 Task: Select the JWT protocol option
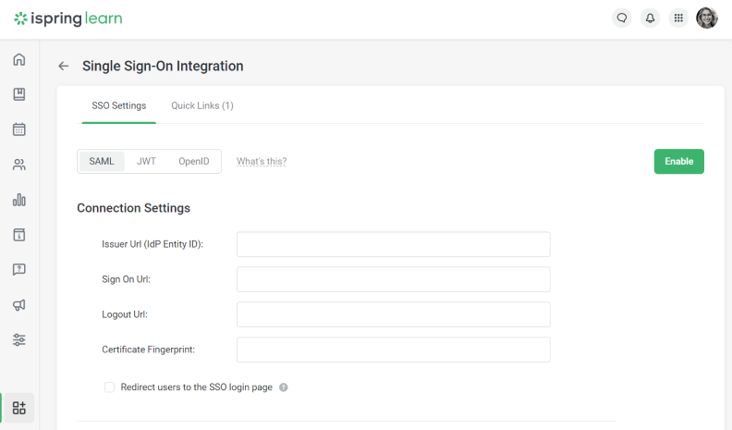(146, 162)
